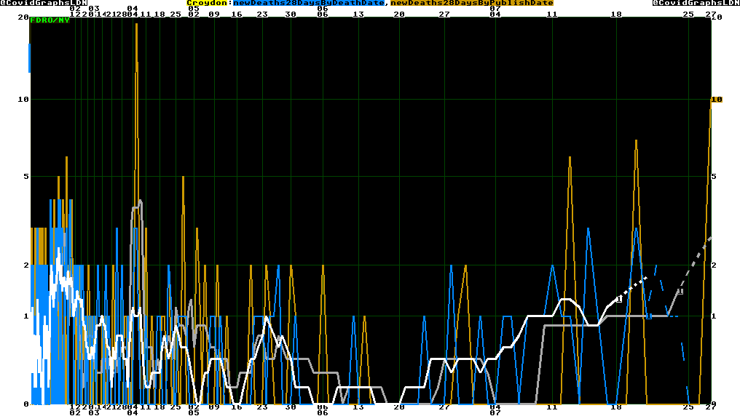Click the green FDRO/NY label
The image size is (740, 416).
click(50, 20)
